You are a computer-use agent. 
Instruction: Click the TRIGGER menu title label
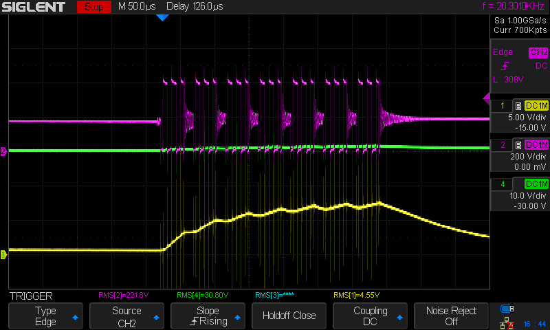point(31,296)
